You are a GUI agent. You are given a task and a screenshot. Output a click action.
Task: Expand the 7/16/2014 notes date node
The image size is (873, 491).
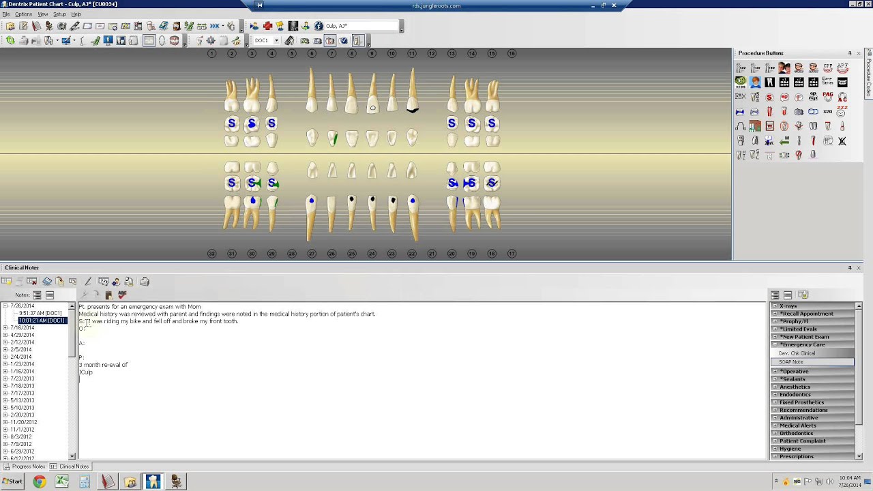(5, 327)
